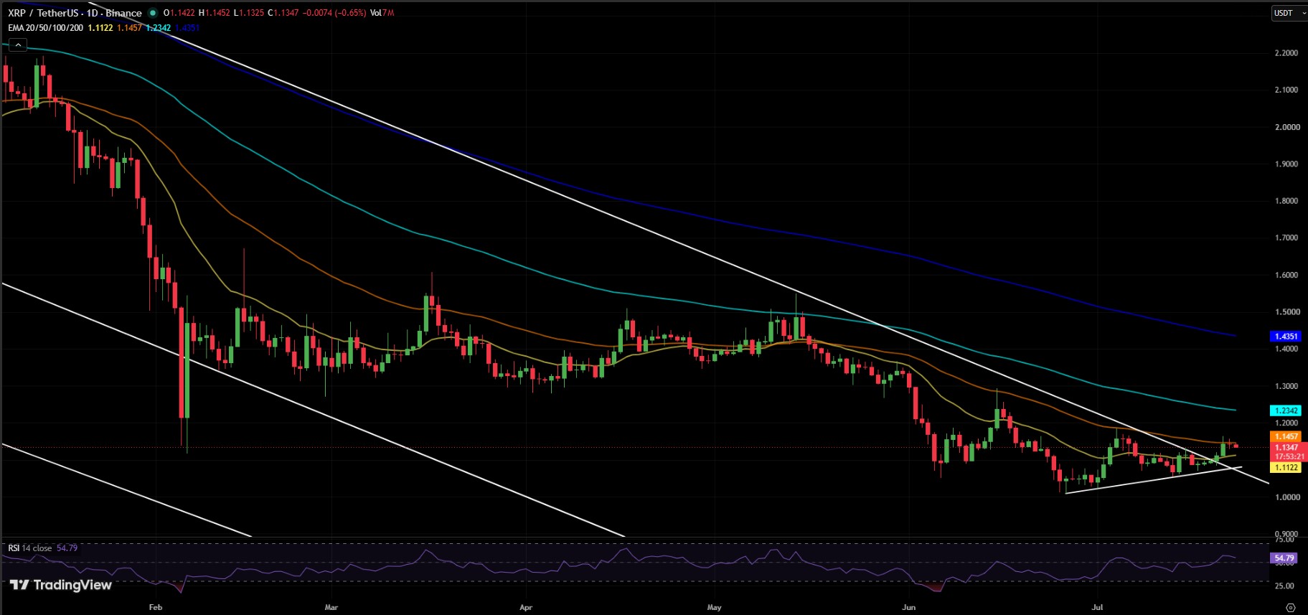
Task: Click the Feb label on time axis
Action: point(156,607)
